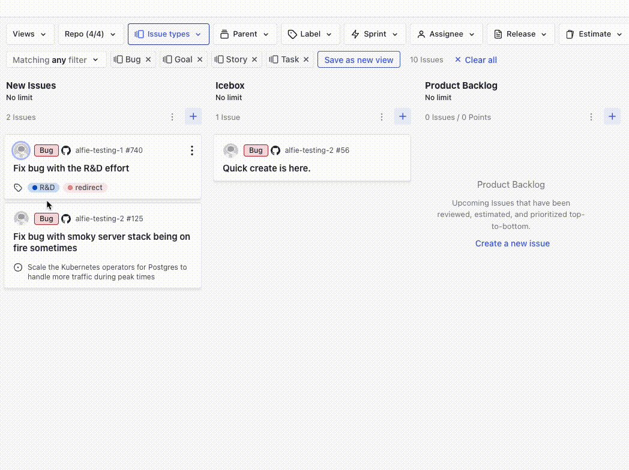The image size is (629, 470).
Task: Click the R&D label on issue #740
Action: (x=44, y=188)
